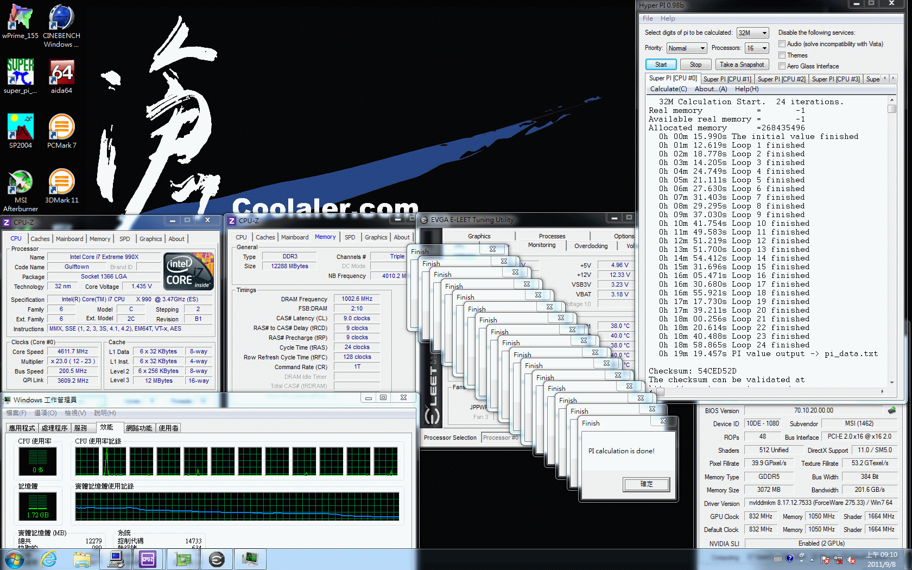912x570 pixels.
Task: Show hidden system tray icons
Action: click(x=812, y=559)
